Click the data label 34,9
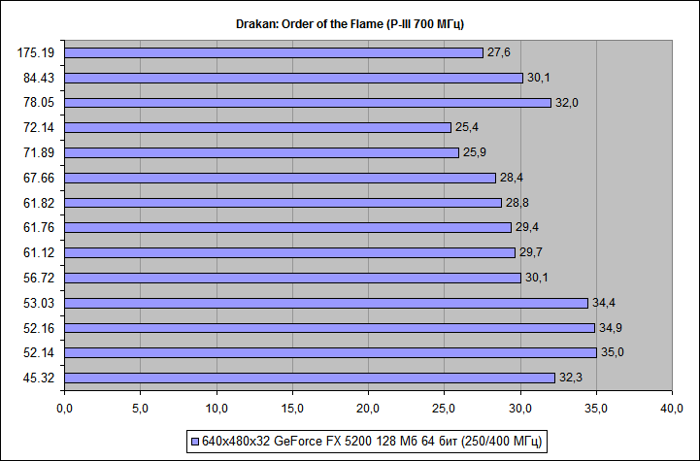700x461 pixels. click(611, 328)
